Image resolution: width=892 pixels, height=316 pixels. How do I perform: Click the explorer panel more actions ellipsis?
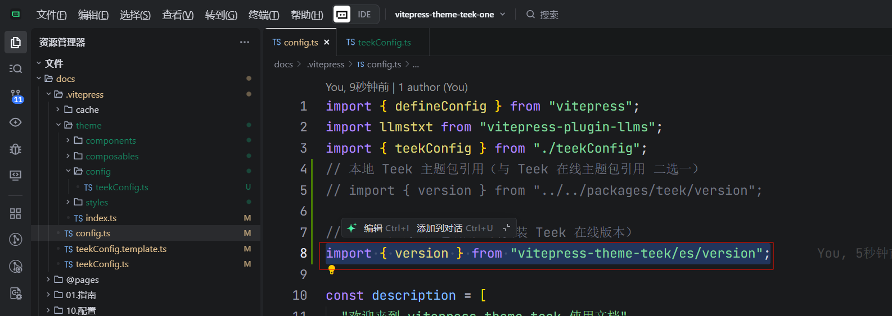tap(244, 42)
